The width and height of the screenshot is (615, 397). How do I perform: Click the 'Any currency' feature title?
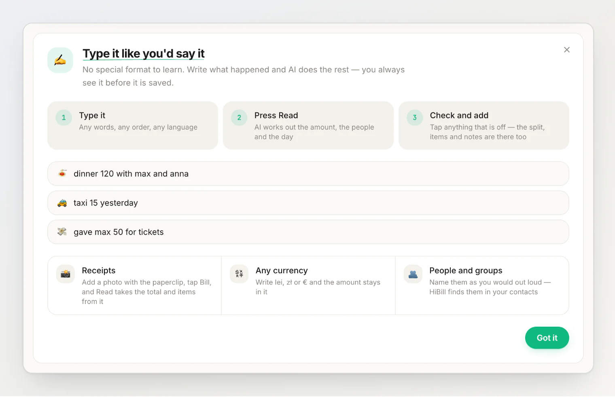tap(282, 270)
